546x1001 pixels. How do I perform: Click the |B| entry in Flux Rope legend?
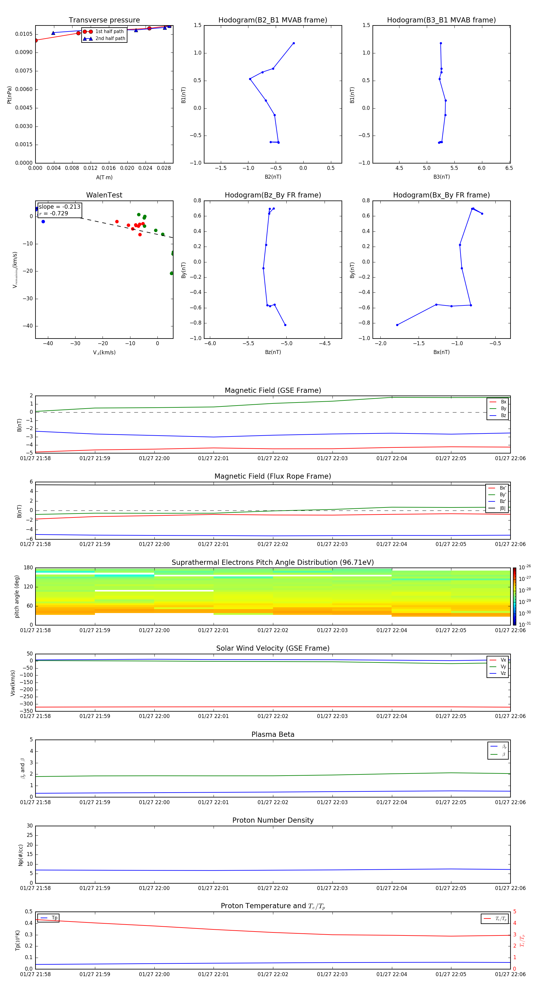tap(497, 508)
